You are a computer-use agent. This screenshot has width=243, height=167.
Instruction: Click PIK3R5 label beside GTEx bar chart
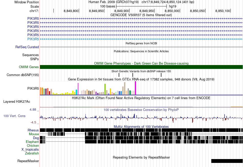[33, 88]
